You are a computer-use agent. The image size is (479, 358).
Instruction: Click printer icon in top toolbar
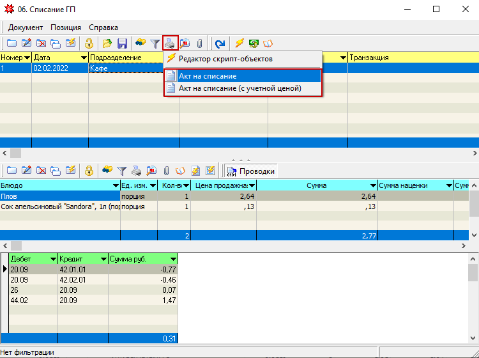tap(170, 43)
